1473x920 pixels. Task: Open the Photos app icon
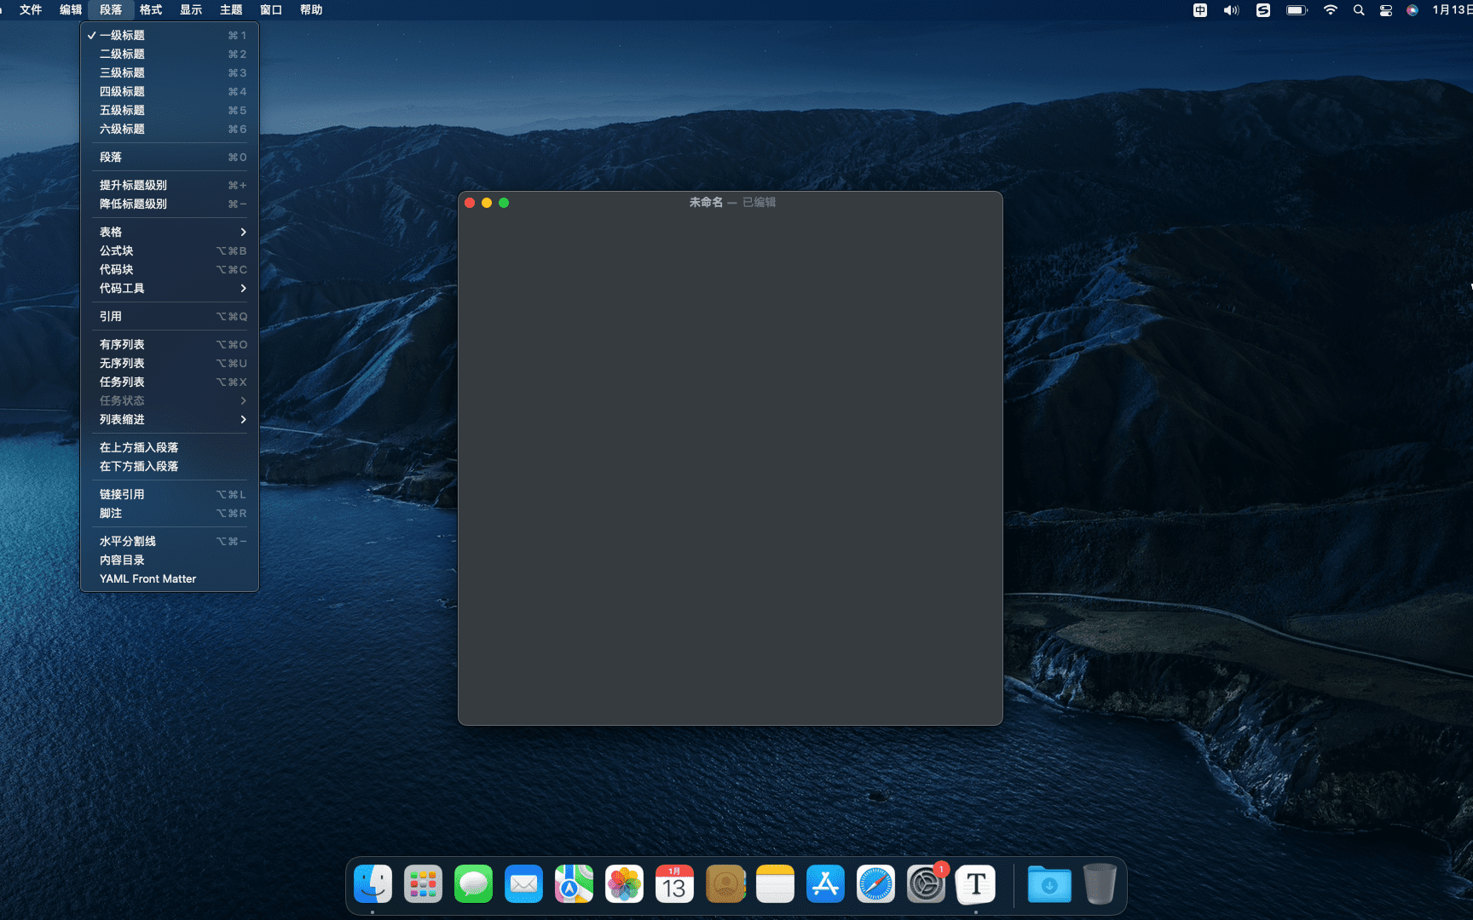point(624,885)
